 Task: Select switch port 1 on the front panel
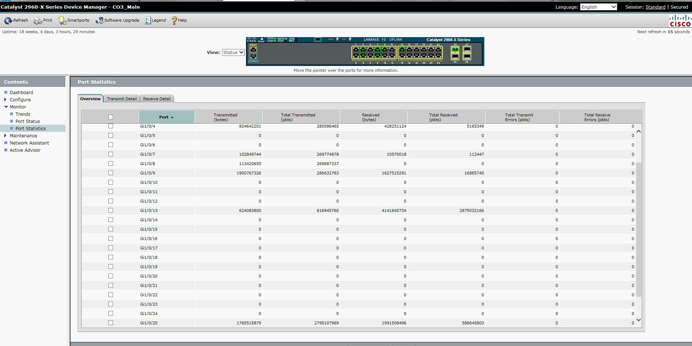coord(356,49)
